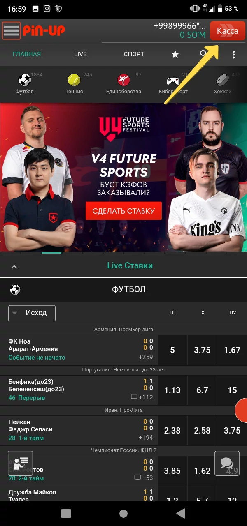
Task: Open the Исход market dropdown
Action: [x=32, y=313]
